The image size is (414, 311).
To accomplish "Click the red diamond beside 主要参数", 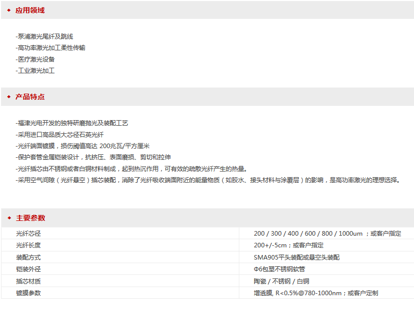I will tap(10, 218).
